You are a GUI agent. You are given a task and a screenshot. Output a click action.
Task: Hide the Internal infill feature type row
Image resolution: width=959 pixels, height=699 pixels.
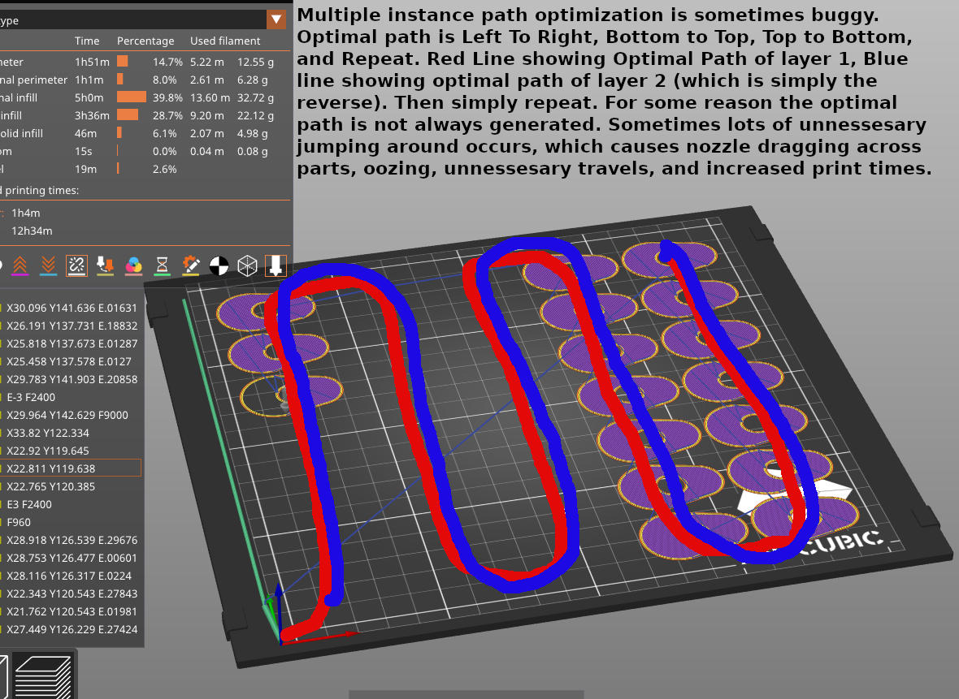click(x=24, y=97)
